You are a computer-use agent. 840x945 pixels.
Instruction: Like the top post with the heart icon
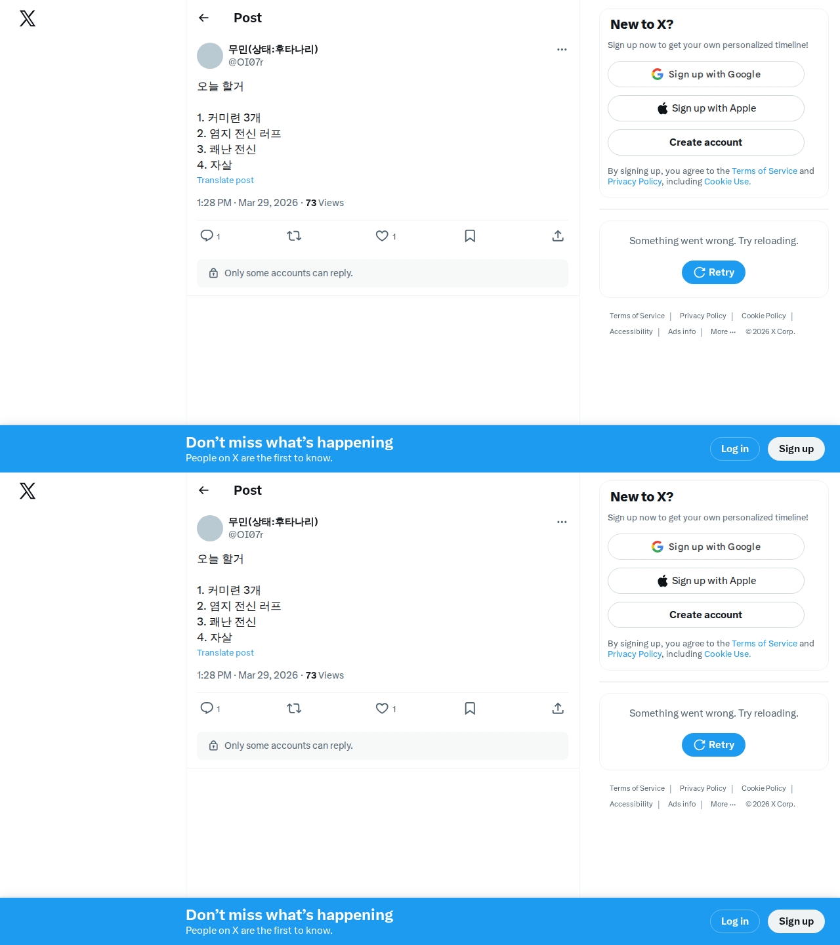tap(382, 236)
